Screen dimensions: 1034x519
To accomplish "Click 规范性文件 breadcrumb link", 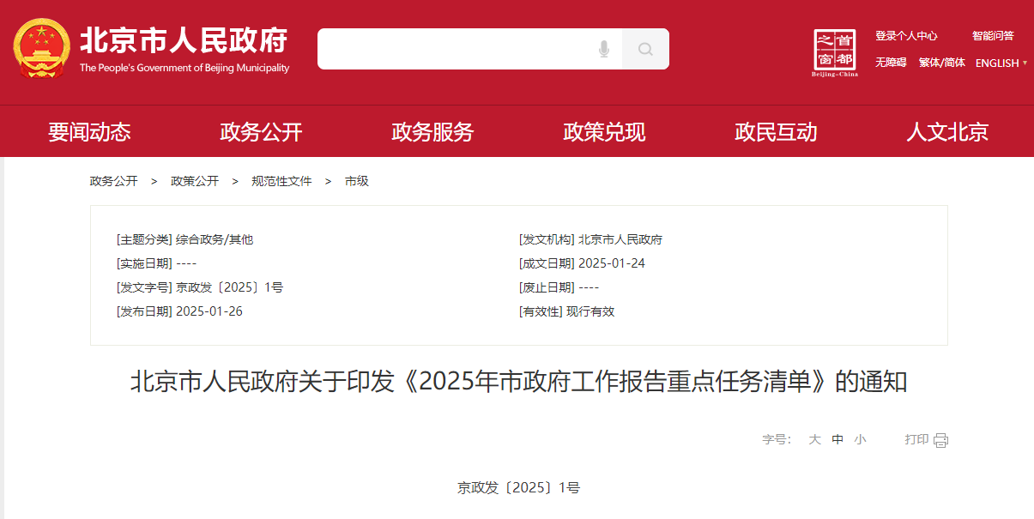I will click(281, 181).
